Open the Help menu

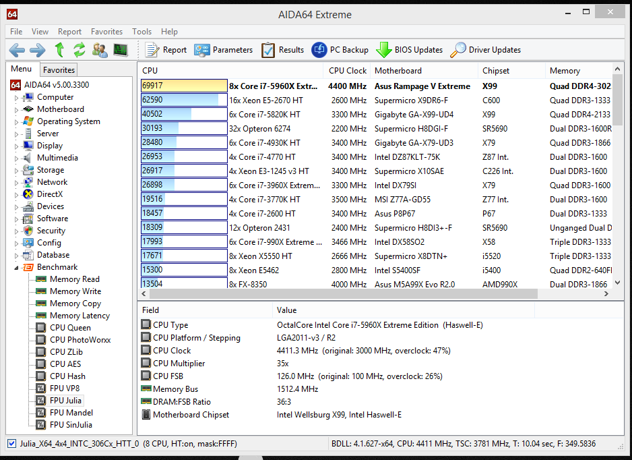click(x=169, y=32)
